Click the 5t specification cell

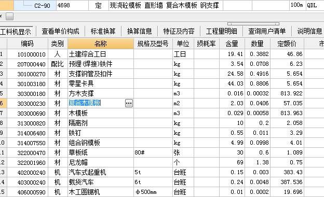(x=153, y=172)
